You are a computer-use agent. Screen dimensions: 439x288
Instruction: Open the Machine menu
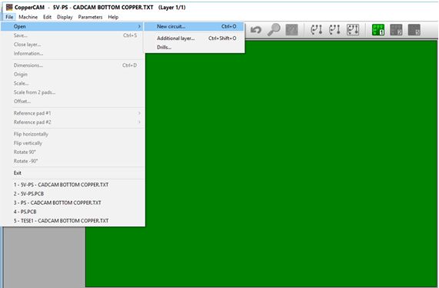(x=28, y=17)
